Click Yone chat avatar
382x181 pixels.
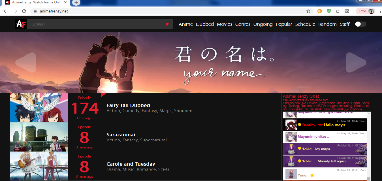click(x=291, y=174)
